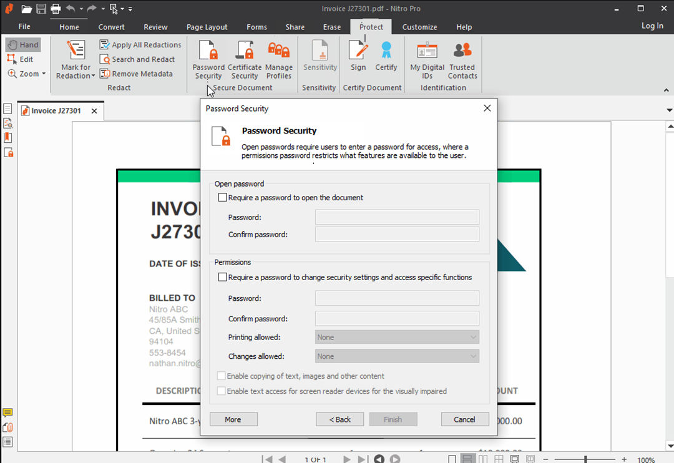Open the Attachments paperclip icon in left sidebar
Screen dimensions: 674x463
click(7, 427)
